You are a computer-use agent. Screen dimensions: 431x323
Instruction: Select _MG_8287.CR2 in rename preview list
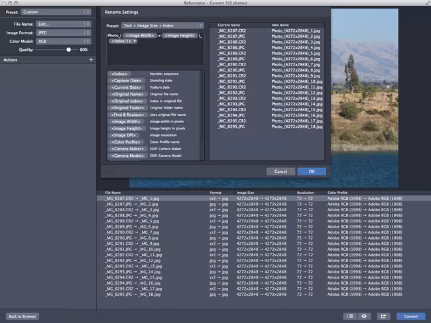point(231,30)
